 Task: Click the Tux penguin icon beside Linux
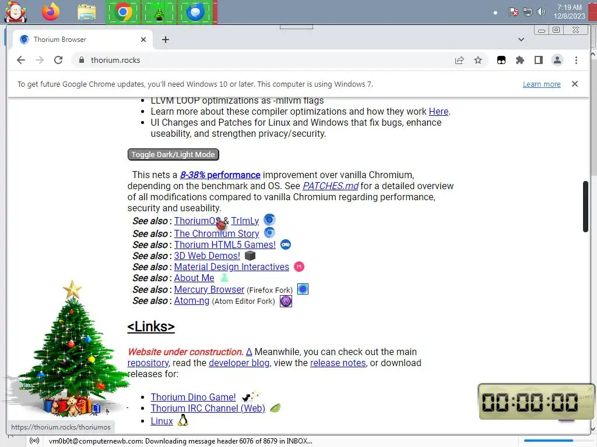183,420
